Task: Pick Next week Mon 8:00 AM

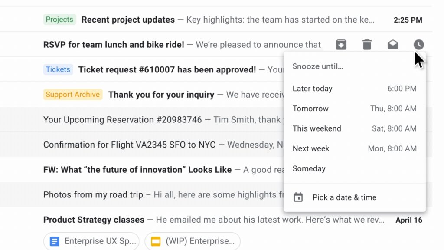Action: point(355,148)
